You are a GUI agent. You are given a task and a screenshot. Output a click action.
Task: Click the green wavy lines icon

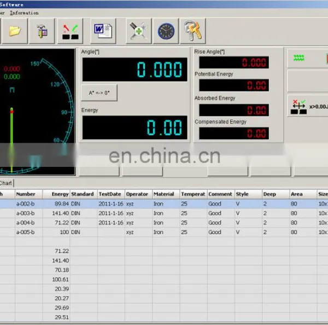point(298,58)
